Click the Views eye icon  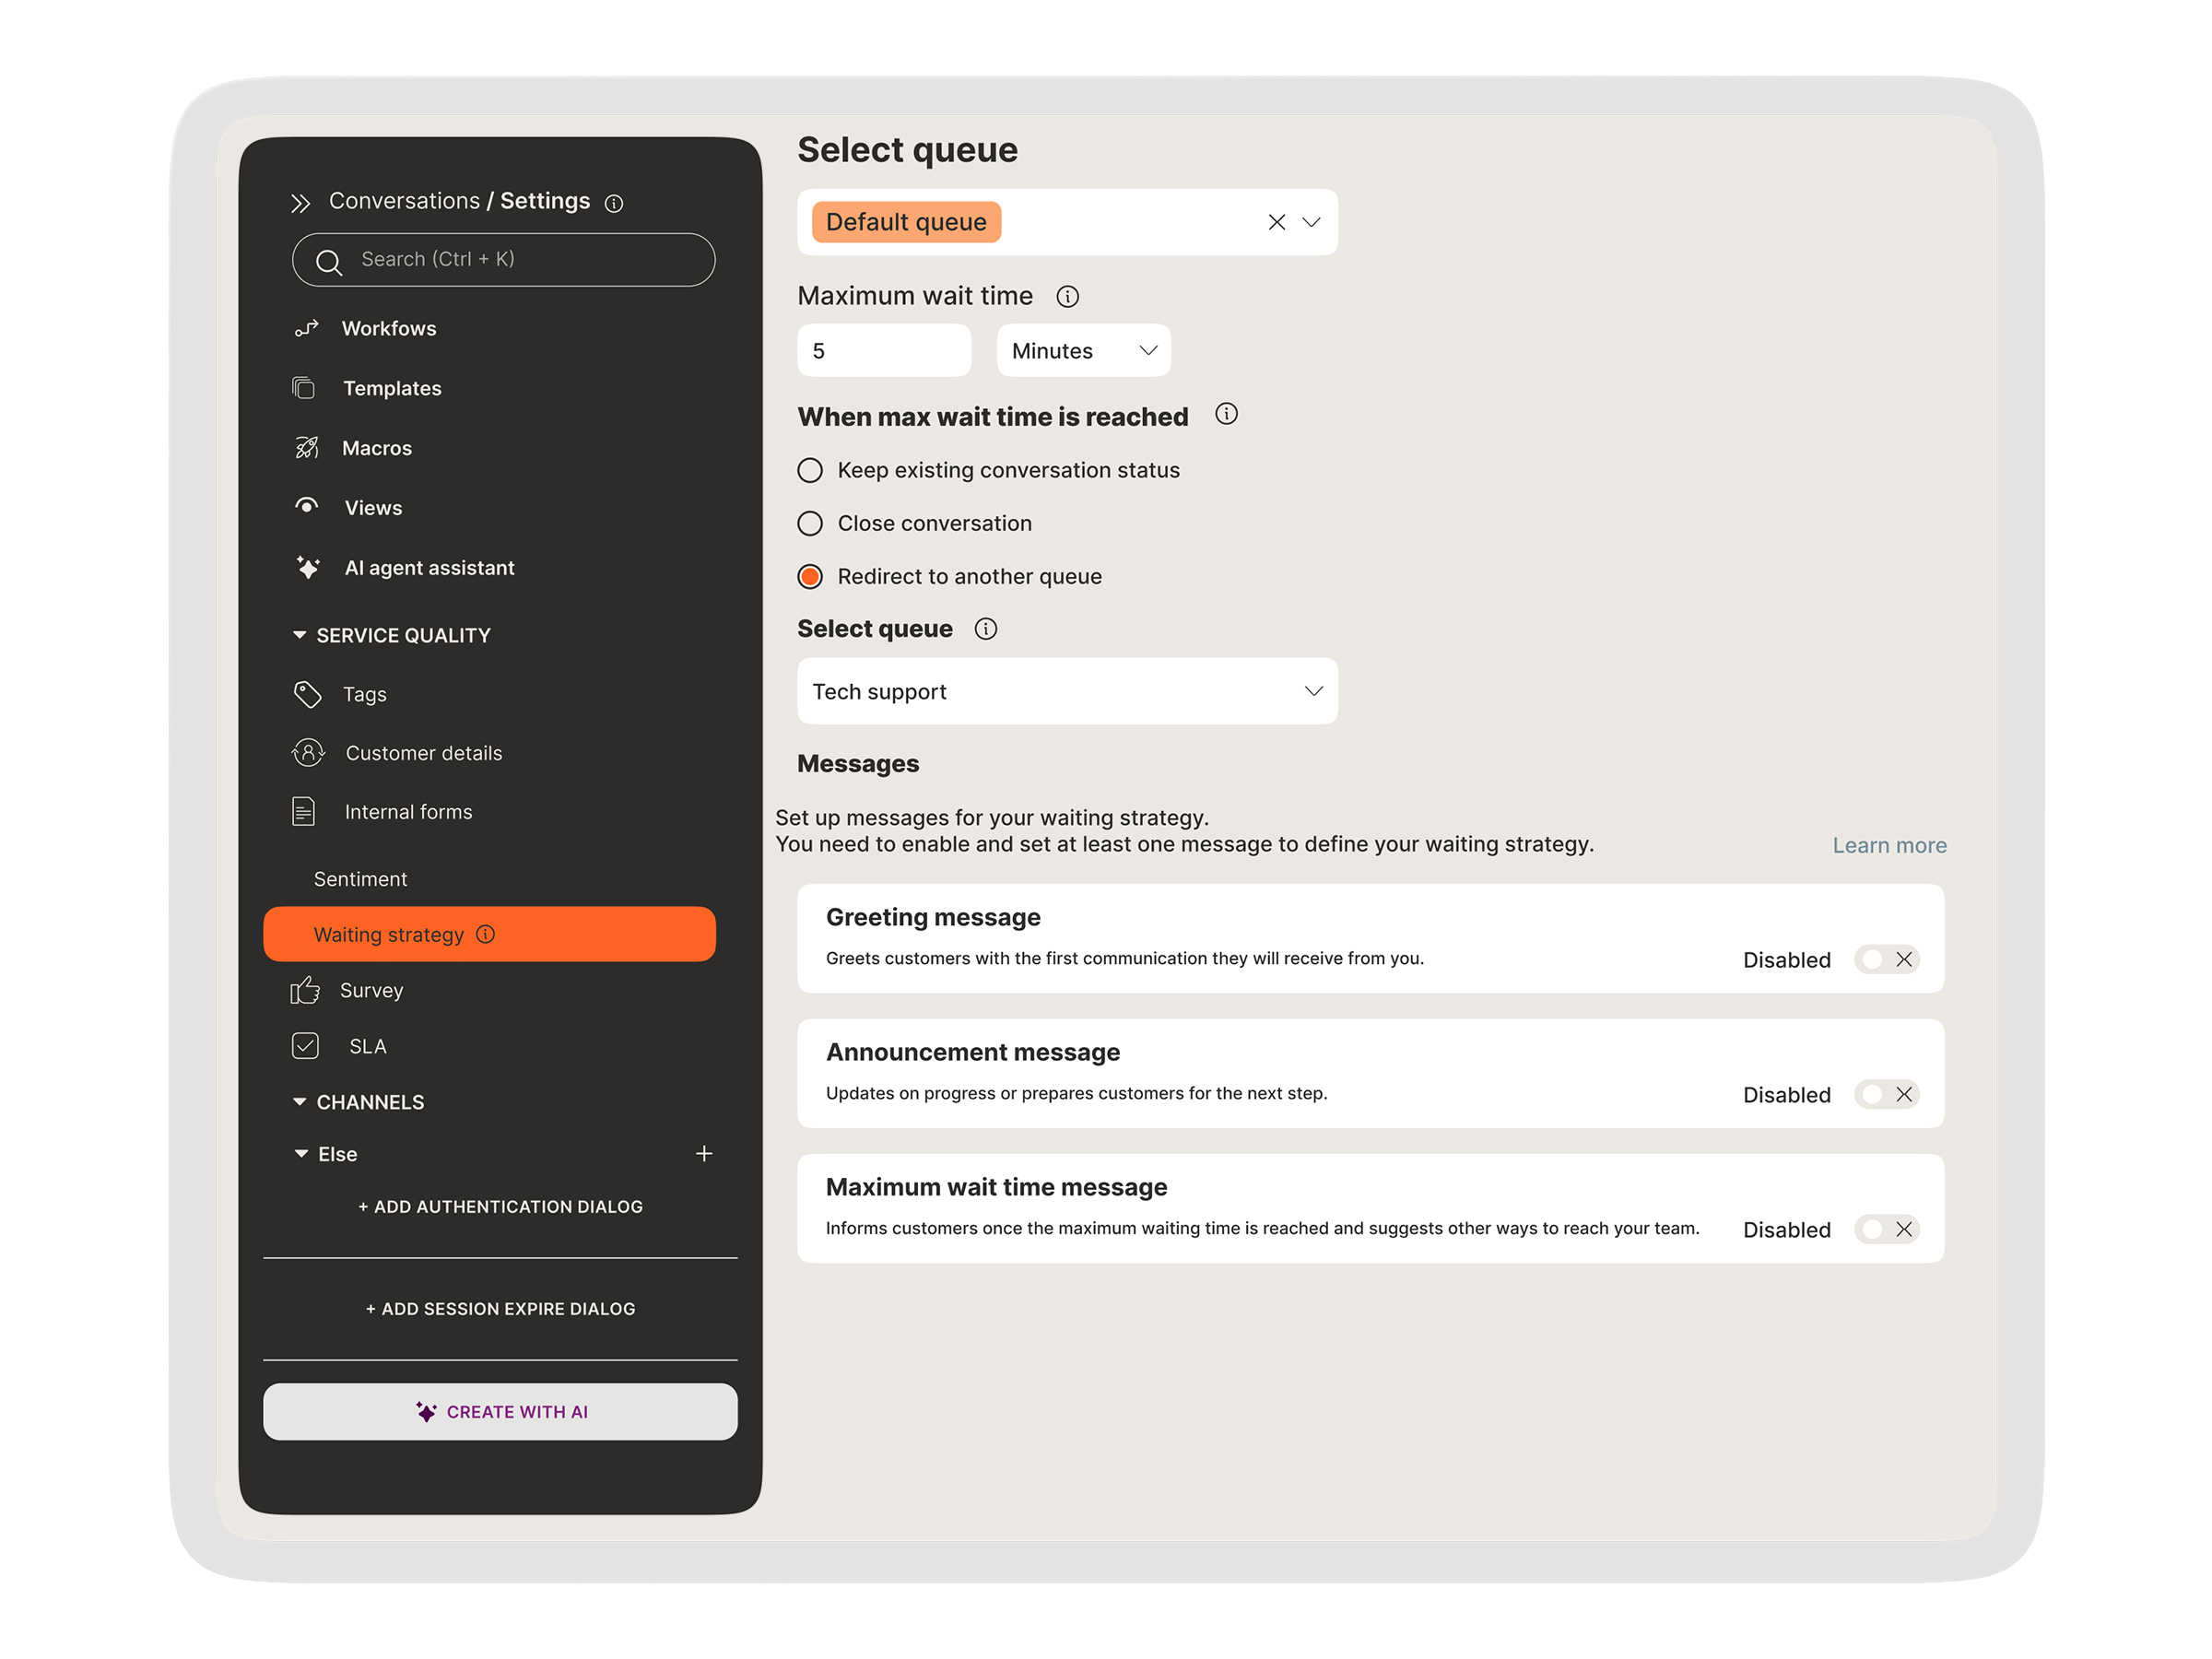pos(306,506)
